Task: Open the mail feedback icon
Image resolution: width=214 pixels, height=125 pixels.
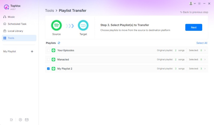Action: click(27, 120)
